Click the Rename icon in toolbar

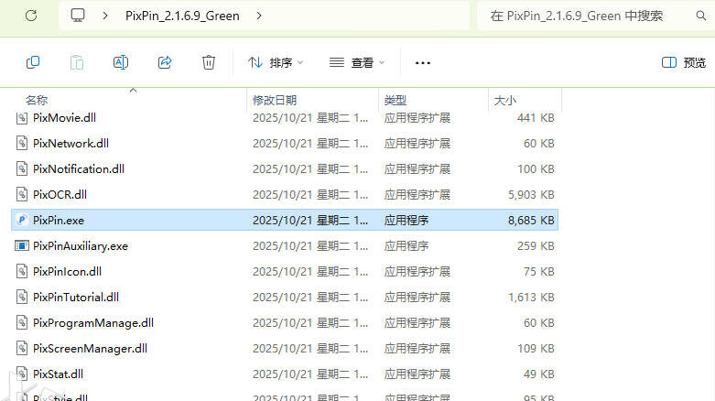point(121,62)
